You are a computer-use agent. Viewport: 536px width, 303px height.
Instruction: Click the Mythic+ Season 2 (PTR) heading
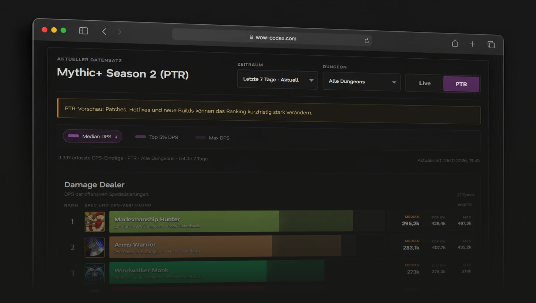point(123,73)
